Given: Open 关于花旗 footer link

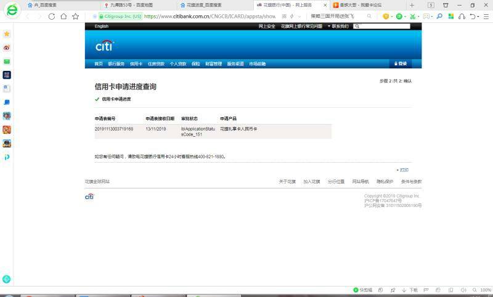Looking at the screenshot, I should [287, 182].
